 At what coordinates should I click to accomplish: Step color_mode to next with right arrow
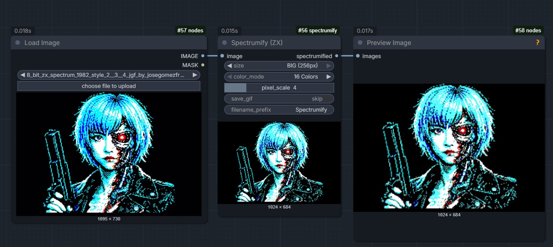[328, 76]
